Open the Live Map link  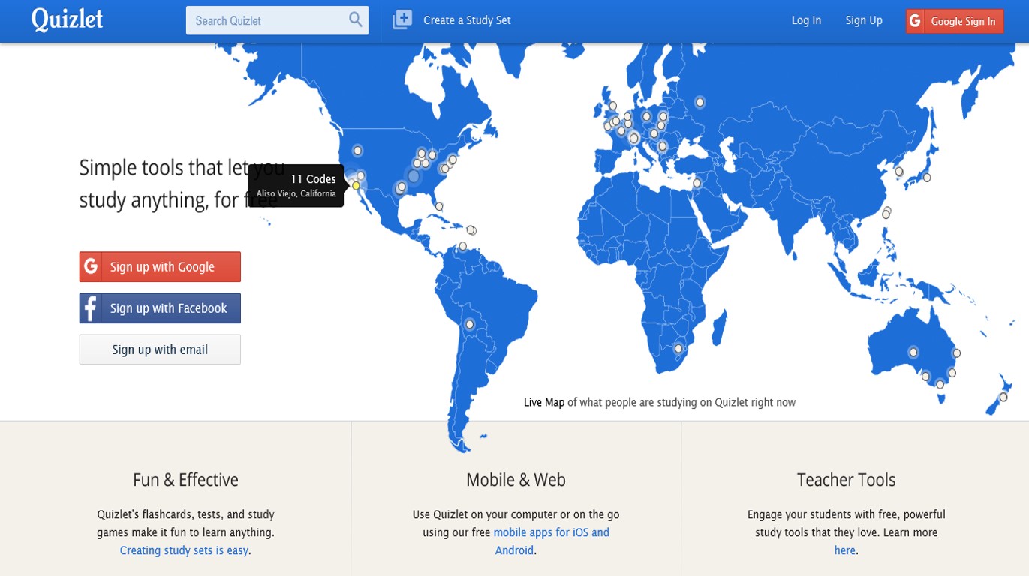544,402
